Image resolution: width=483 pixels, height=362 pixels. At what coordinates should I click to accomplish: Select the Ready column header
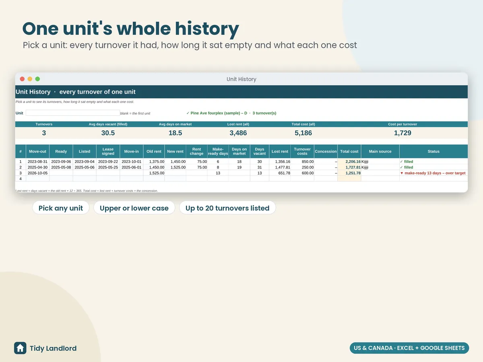tap(61, 151)
